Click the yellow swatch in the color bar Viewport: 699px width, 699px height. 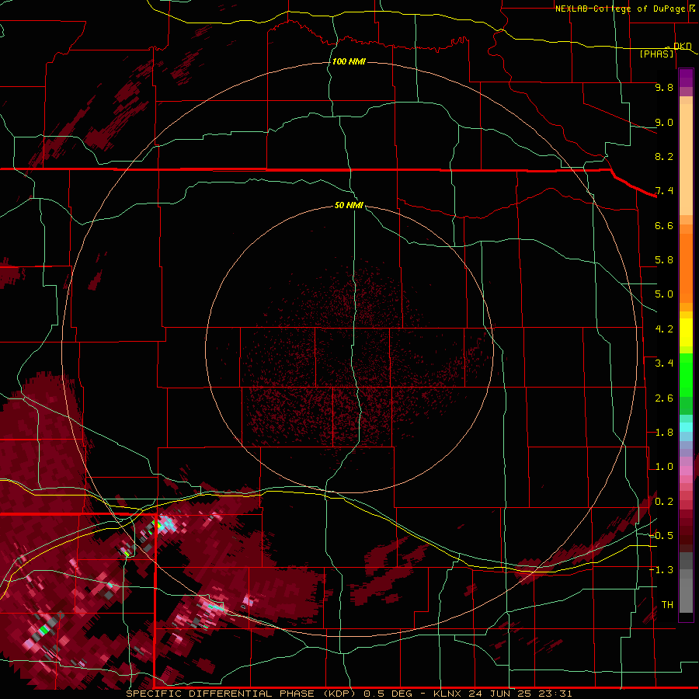click(686, 332)
